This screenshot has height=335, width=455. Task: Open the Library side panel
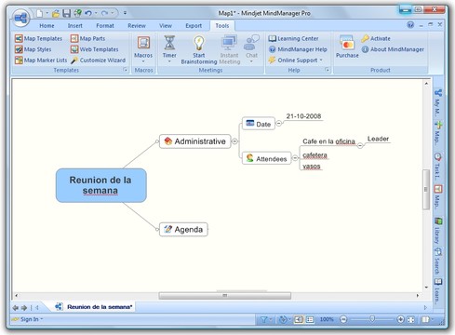tap(438, 231)
